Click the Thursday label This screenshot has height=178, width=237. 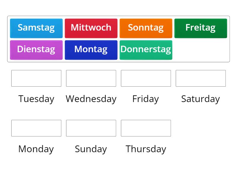(146, 149)
